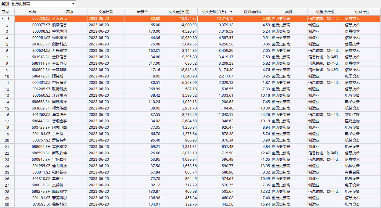Click the sort arrow in 成交金额(百万) header

pyautogui.click(x=231, y=12)
